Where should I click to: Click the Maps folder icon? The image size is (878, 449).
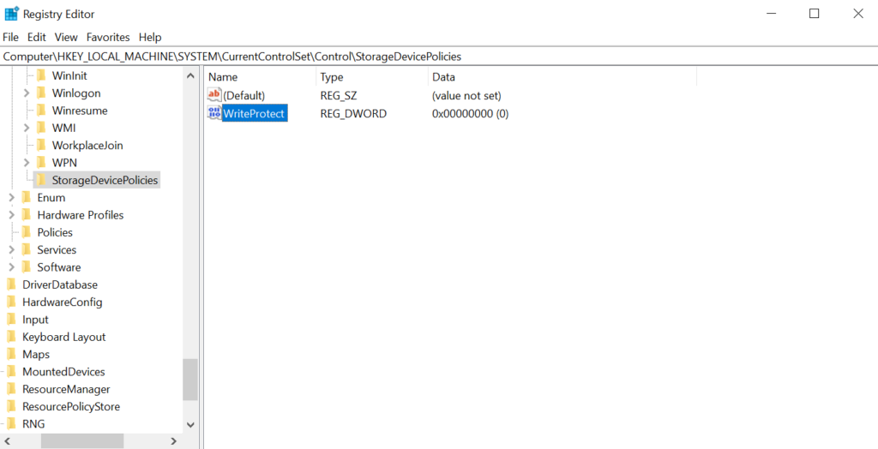pos(11,354)
